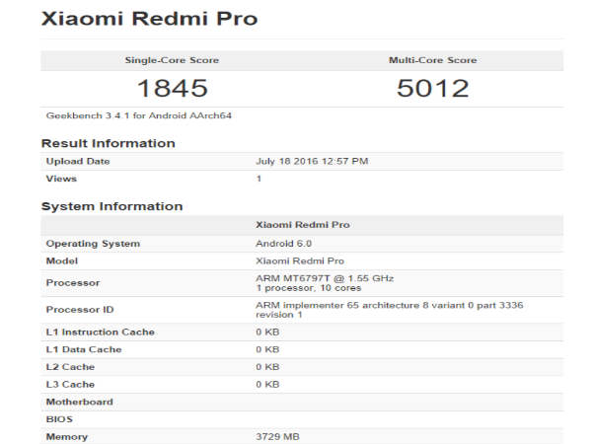The height and width of the screenshot is (444, 592).
Task: Click the Motherboard row label
Action: pyautogui.click(x=79, y=402)
